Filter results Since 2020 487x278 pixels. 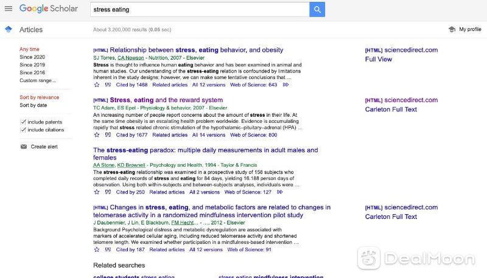32,57
